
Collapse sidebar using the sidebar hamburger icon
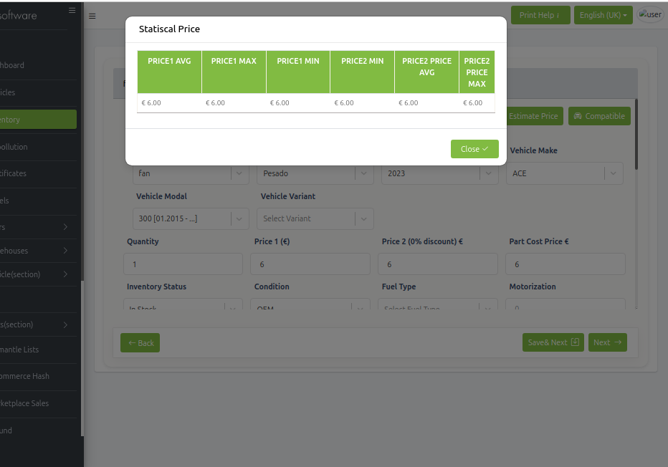pyautogui.click(x=72, y=10)
